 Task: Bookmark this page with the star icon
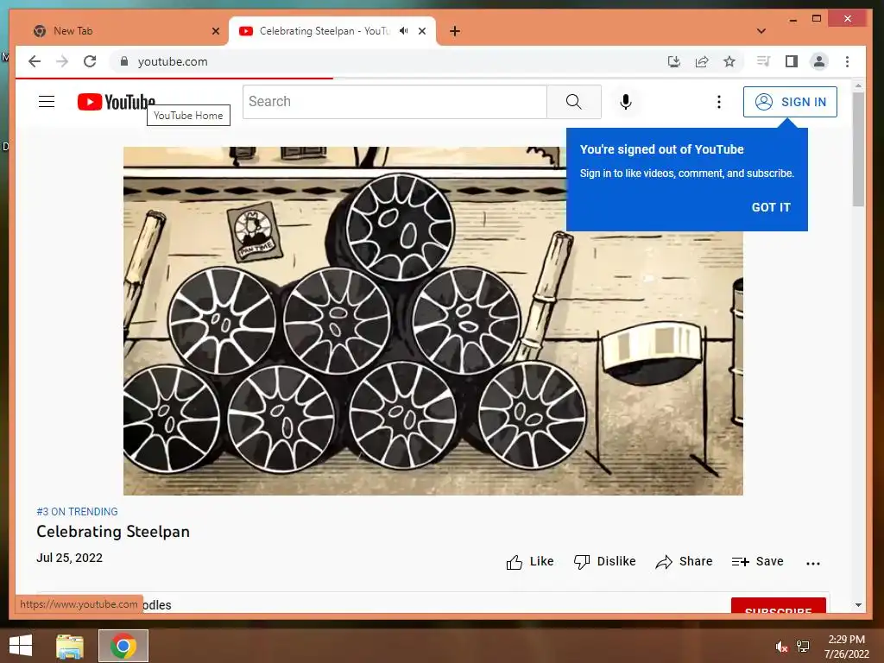pos(729,61)
